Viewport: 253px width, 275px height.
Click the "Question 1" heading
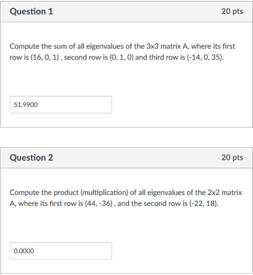point(31,12)
